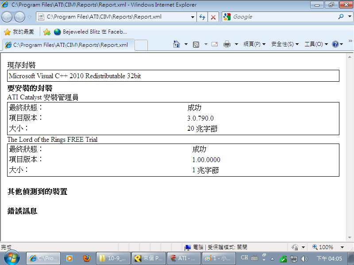Image resolution: width=354 pixels, height=265 pixels.
Task: Click the RSS feeds icon
Action: [x=196, y=45]
